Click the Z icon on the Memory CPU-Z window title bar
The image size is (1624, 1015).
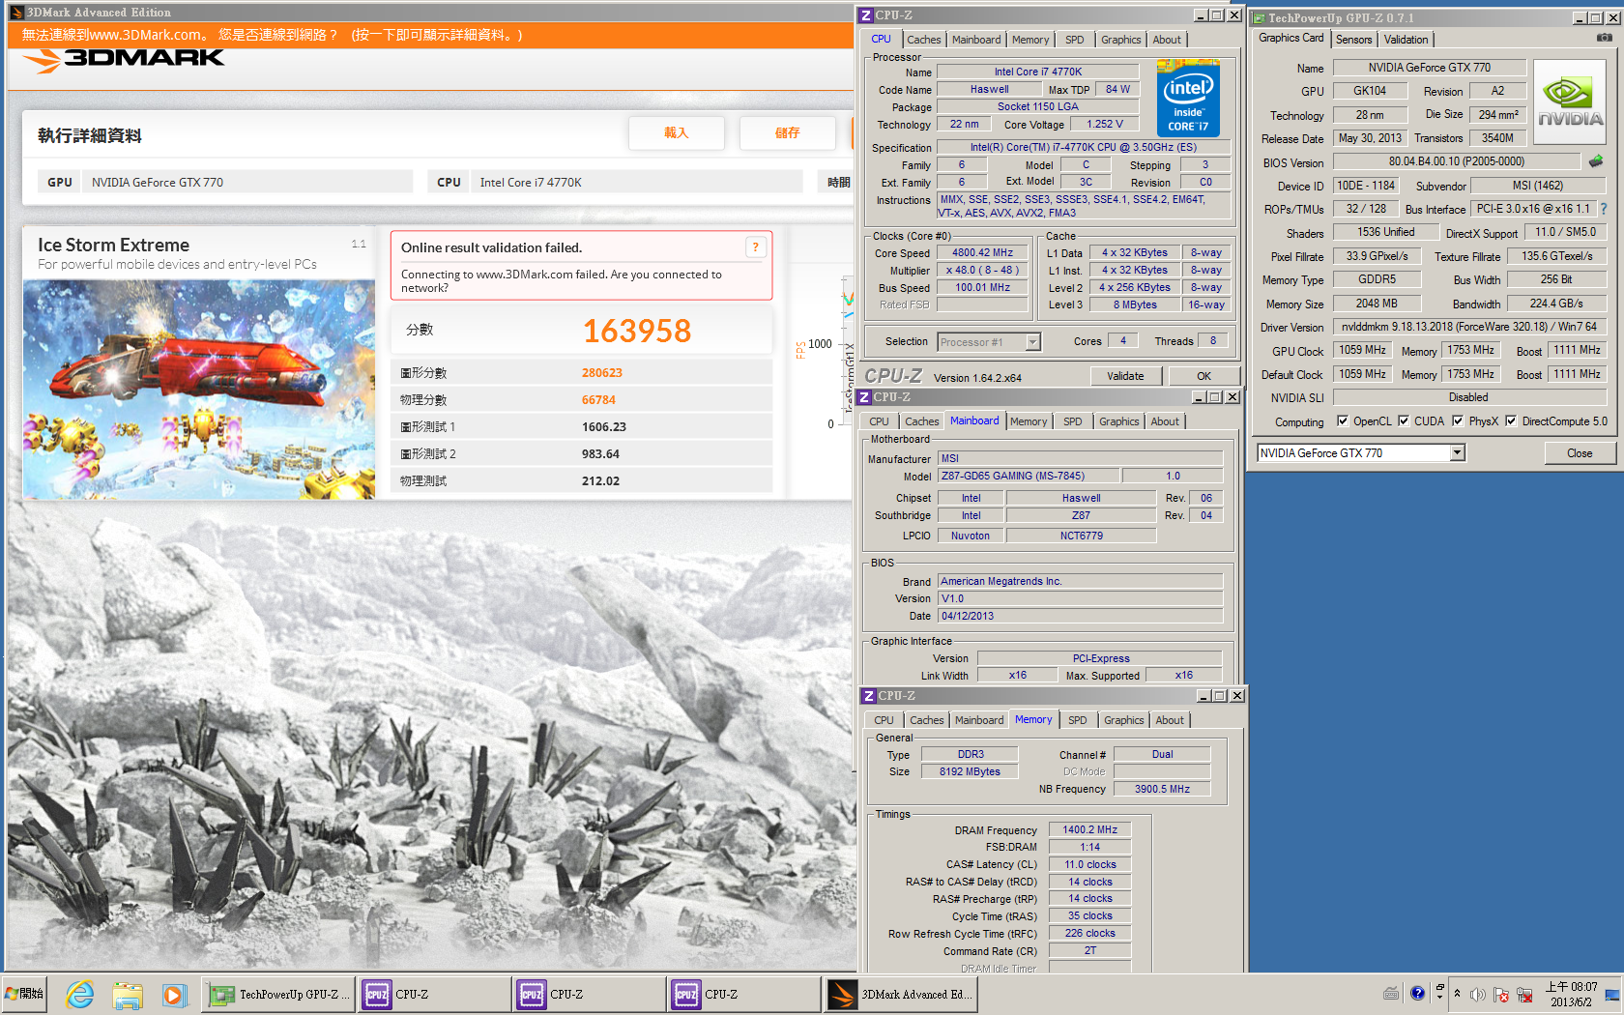pos(868,695)
